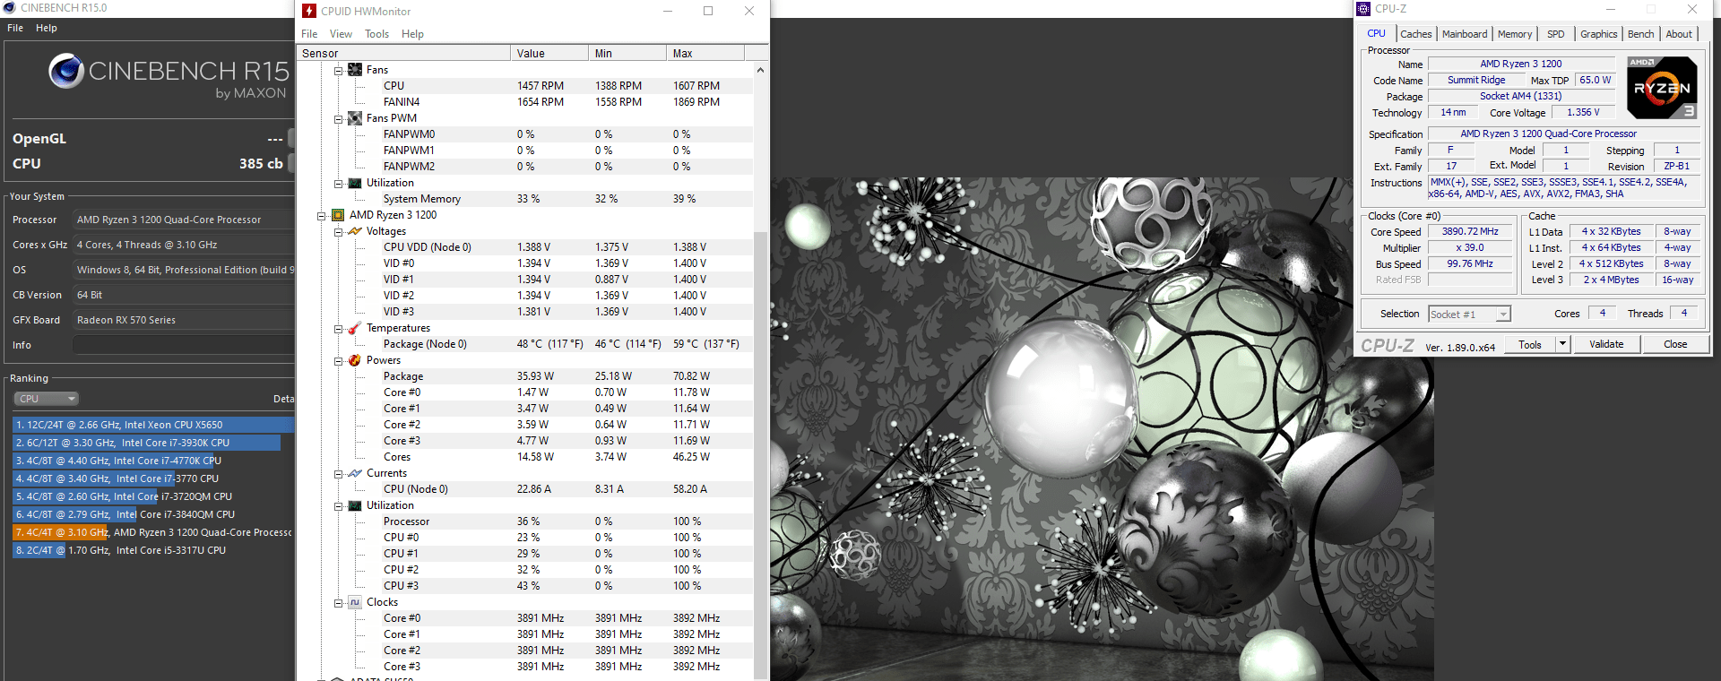
Task: Maximize the HWMonitor window
Action: pos(708,11)
